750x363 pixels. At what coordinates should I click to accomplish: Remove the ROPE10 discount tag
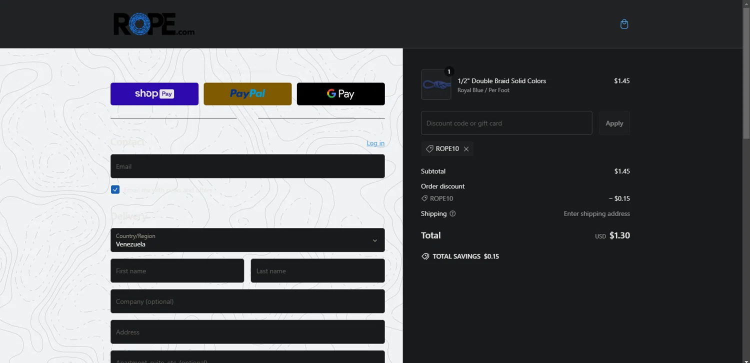coord(466,149)
